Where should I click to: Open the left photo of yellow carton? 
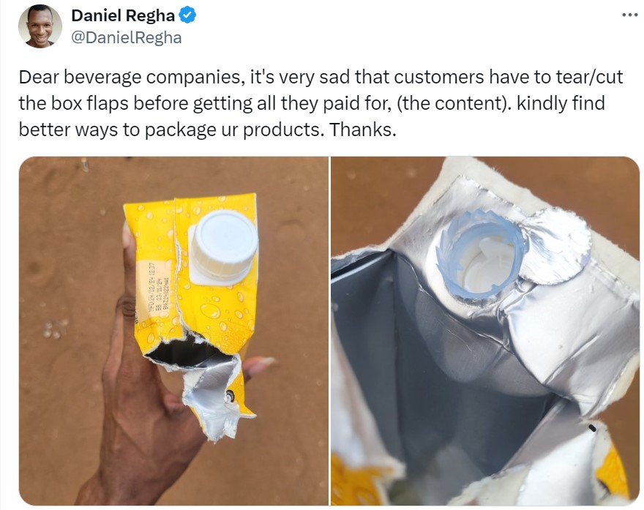[x=173, y=331]
